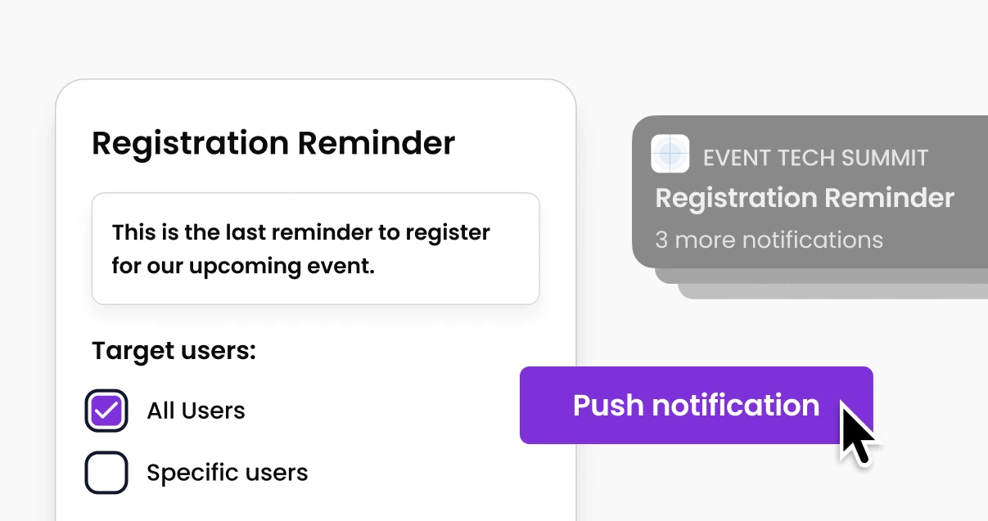Click the EVENT TECH SUMMIT header label
The height and width of the screenshot is (521, 988).
[815, 157]
